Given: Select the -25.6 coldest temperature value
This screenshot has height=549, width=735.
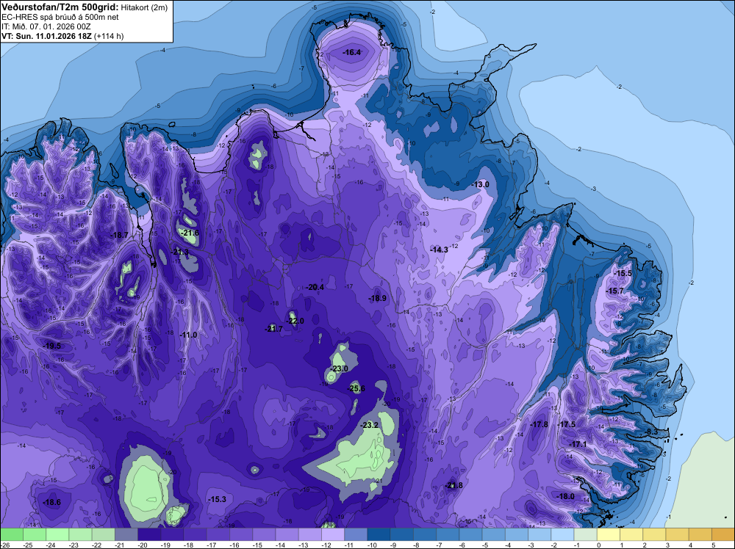Looking at the screenshot, I should (x=356, y=388).
